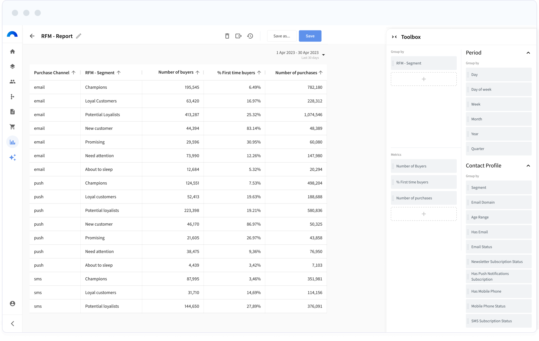Open the home icon in sidebar
This screenshot has height=341, width=539.
click(x=13, y=51)
